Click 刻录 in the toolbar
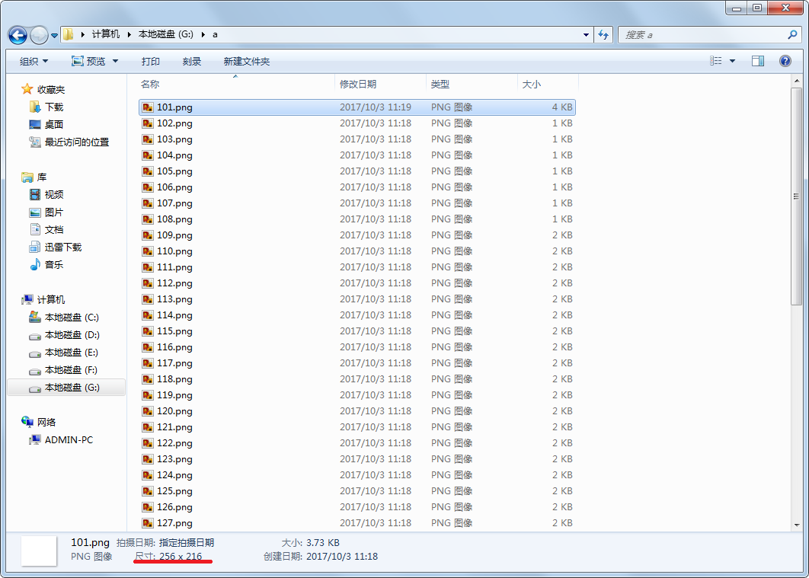This screenshot has height=578, width=809. [192, 62]
